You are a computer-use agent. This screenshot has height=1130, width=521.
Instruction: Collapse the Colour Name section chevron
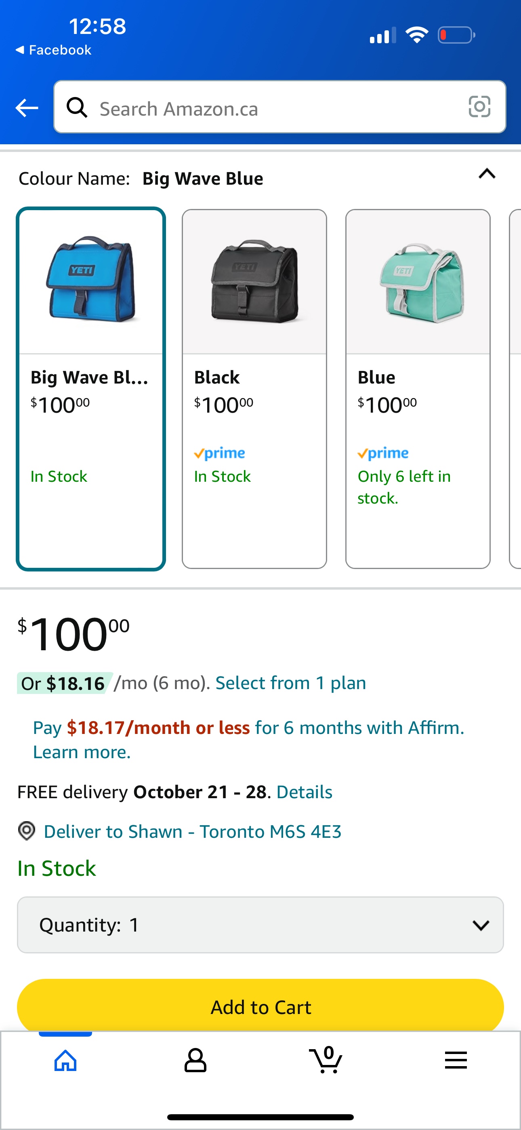(487, 175)
